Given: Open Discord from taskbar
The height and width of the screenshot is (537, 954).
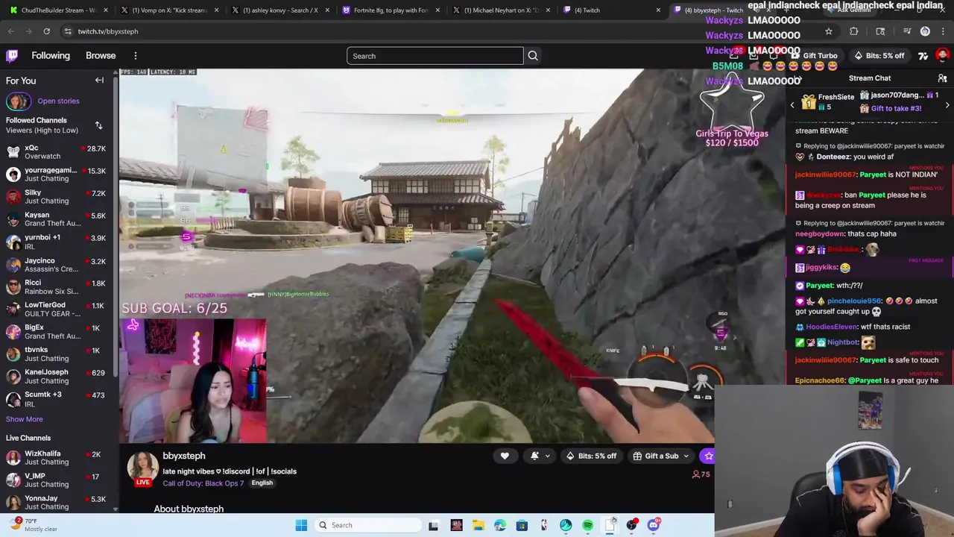Looking at the screenshot, I should click(654, 525).
